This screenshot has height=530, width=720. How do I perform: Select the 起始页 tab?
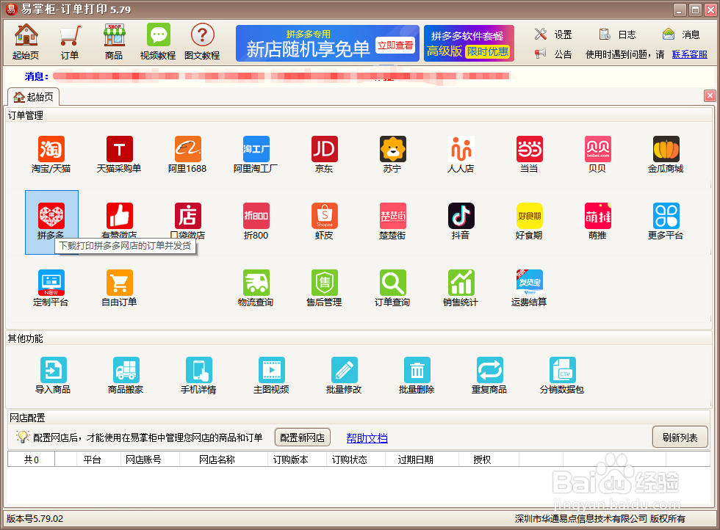point(34,97)
